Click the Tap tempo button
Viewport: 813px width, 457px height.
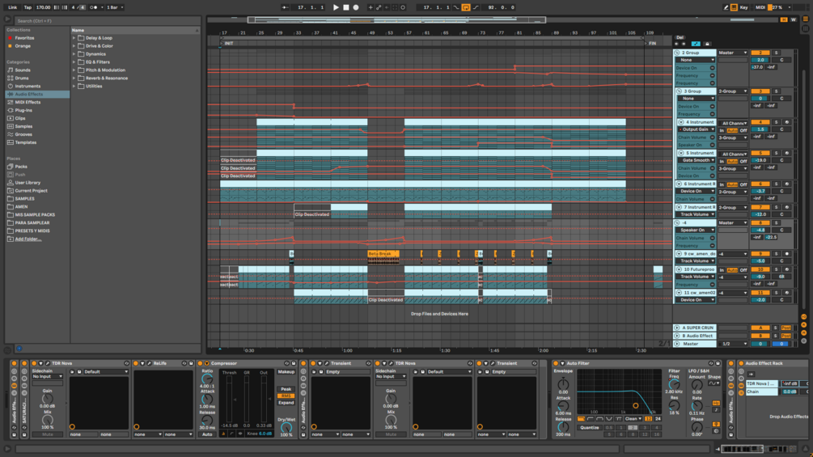pyautogui.click(x=28, y=7)
